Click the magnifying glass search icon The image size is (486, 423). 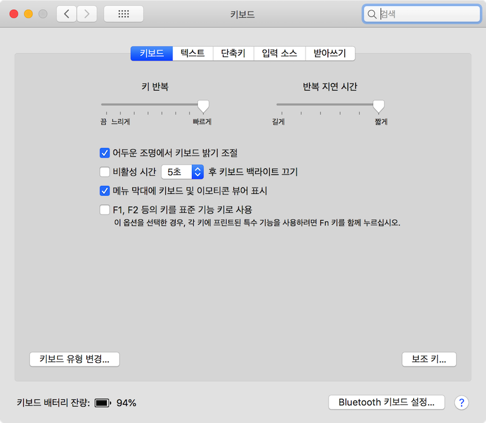(x=372, y=14)
